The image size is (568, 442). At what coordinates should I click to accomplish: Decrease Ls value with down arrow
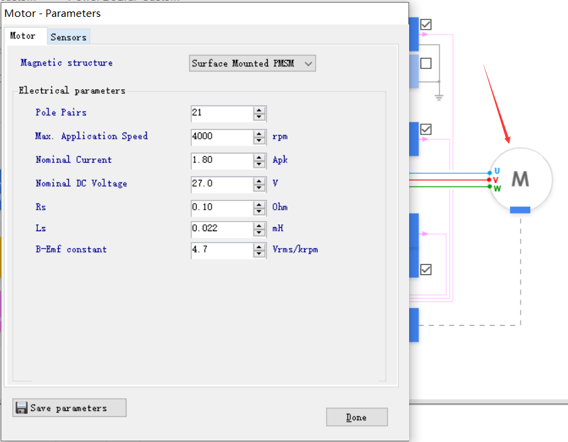259,232
